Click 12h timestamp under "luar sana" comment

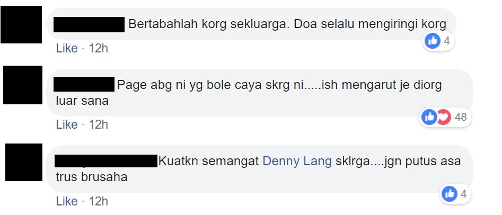click(x=98, y=124)
